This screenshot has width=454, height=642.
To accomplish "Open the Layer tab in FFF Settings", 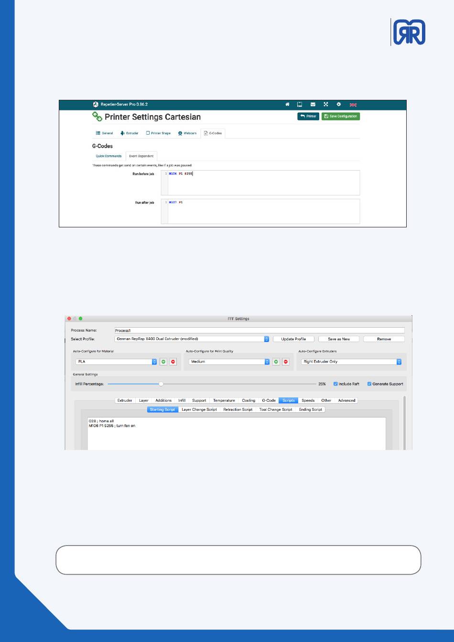I will (x=143, y=400).
